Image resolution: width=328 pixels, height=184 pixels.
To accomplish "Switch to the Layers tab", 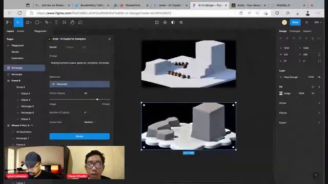I will [10, 31].
